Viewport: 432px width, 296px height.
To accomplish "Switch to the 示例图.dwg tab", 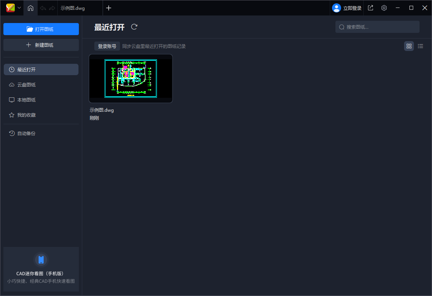I will pos(73,8).
